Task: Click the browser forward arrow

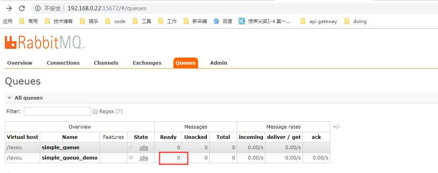Action: pos(9,8)
